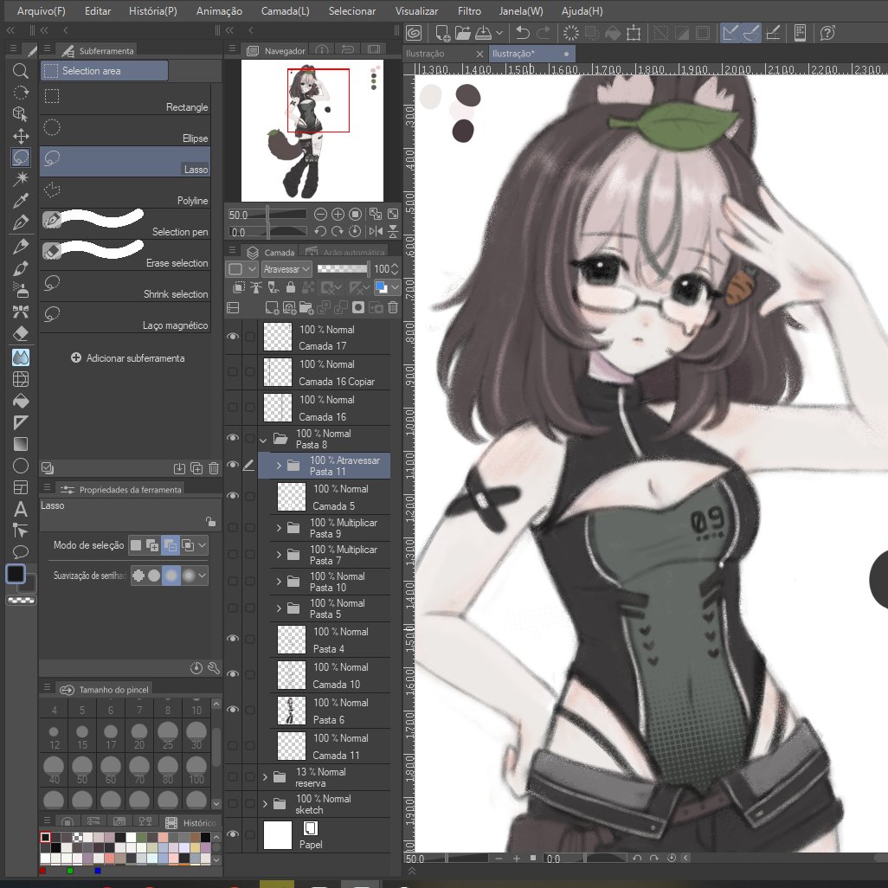This screenshot has width=888, height=888.
Task: Open the Filtro menu
Action: [469, 10]
